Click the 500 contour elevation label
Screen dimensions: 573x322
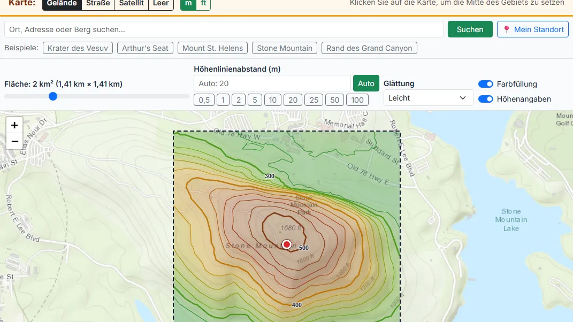(x=304, y=248)
